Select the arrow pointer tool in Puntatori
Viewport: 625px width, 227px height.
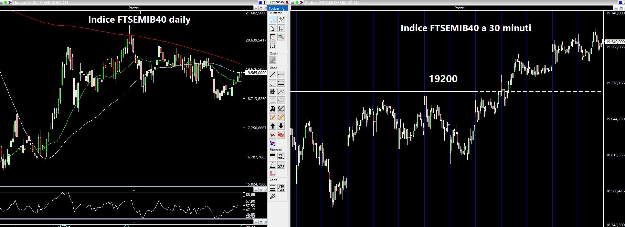(272, 20)
